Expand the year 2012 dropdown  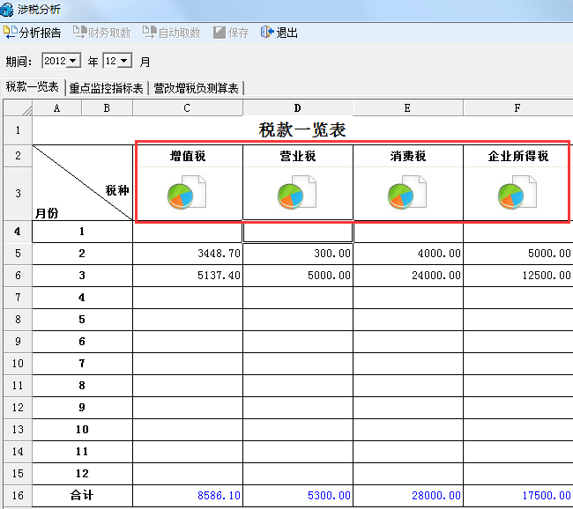(x=73, y=61)
